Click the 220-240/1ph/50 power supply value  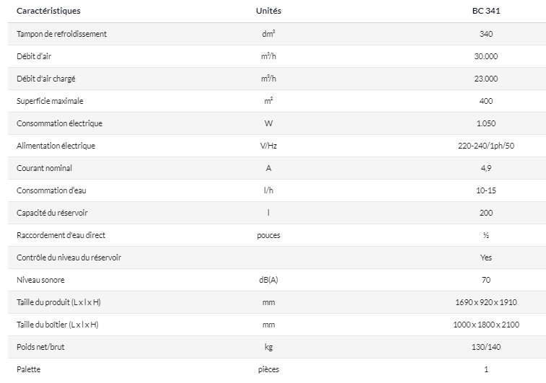click(x=485, y=146)
